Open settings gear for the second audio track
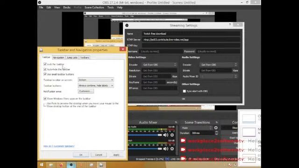 [x=172, y=149]
